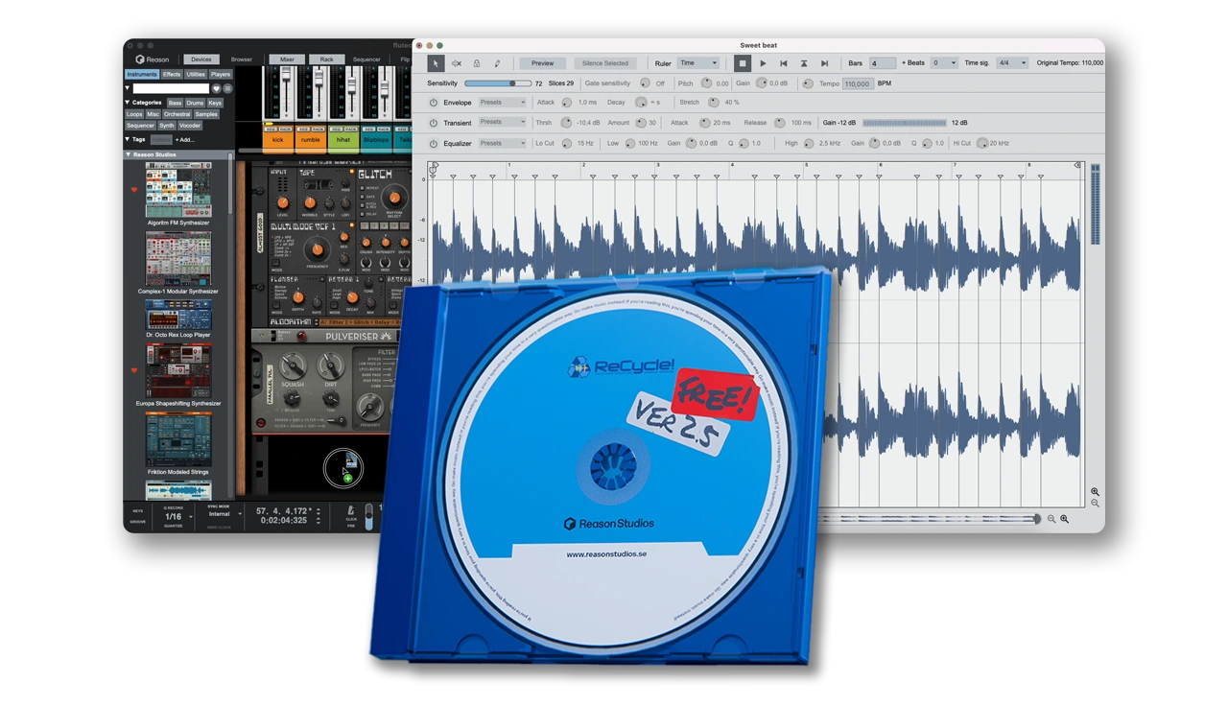Click the mute speaker tool icon
This screenshot has width=1228, height=706.
coord(457,63)
